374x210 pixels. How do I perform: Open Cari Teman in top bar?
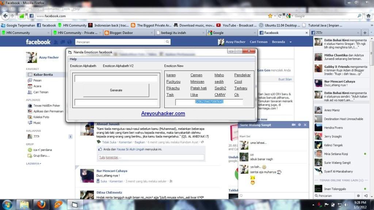[x=259, y=42]
